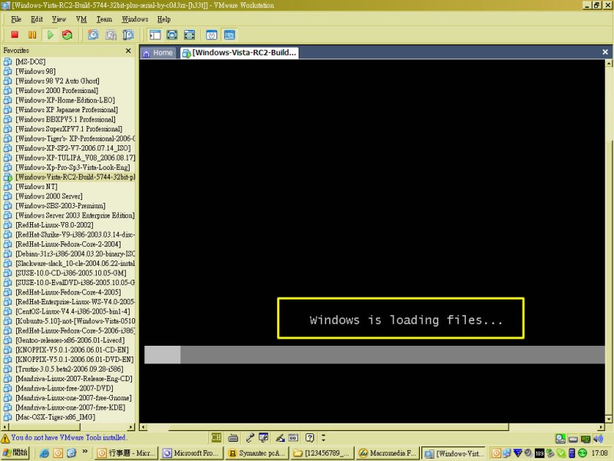The image size is (614, 461).
Task: Click the Windows Start button
Action: (x=15, y=453)
